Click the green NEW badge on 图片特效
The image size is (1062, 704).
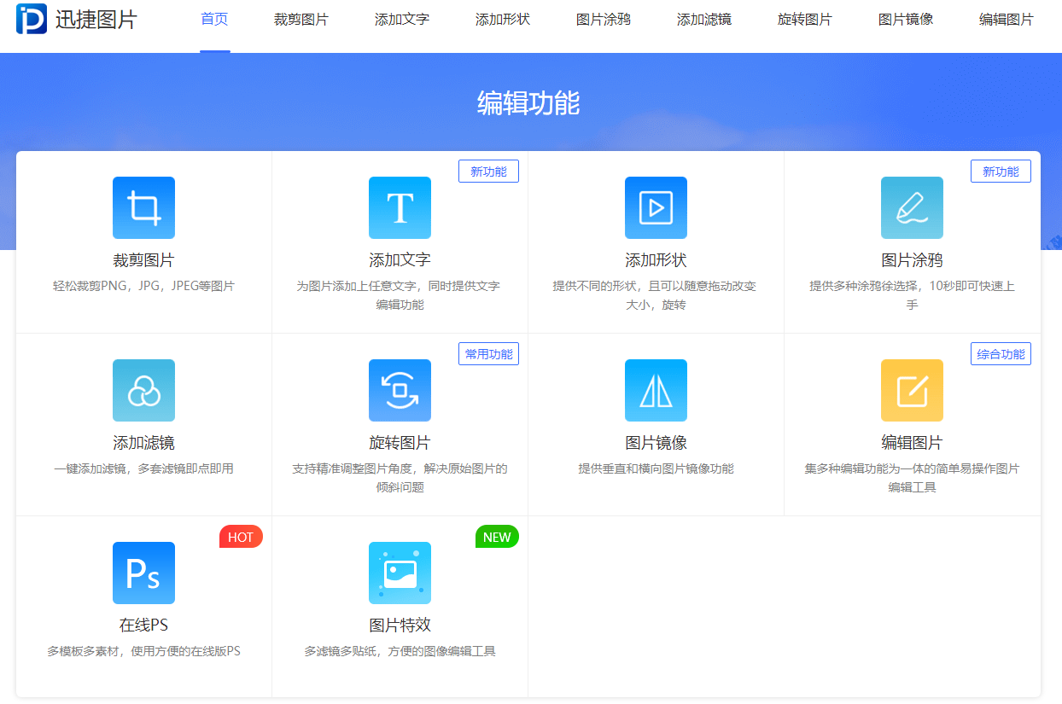[497, 537]
